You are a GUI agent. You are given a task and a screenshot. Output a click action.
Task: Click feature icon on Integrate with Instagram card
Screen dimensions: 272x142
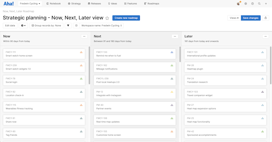(172, 92)
